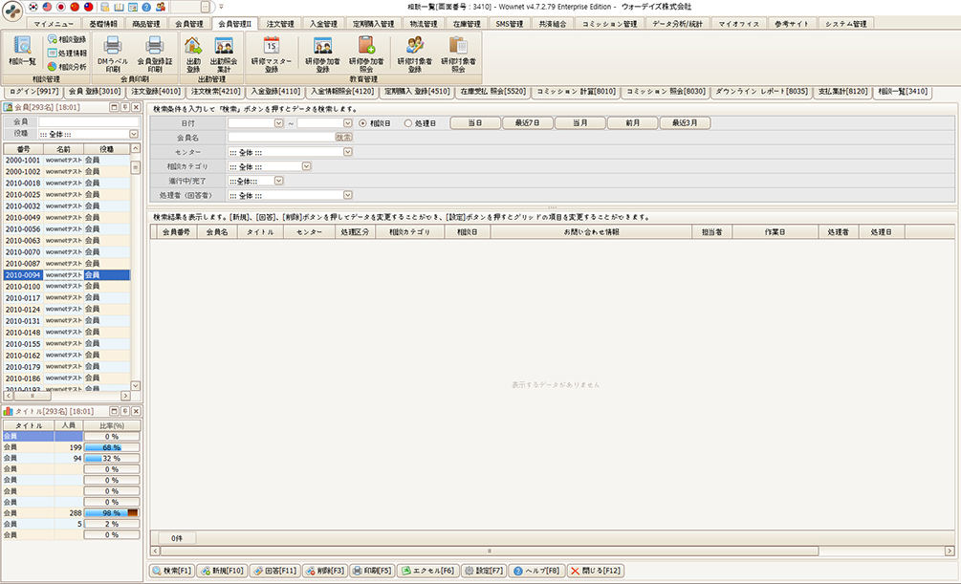Click the 削除[F3] delete button
The image size is (961, 584).
coord(325,571)
